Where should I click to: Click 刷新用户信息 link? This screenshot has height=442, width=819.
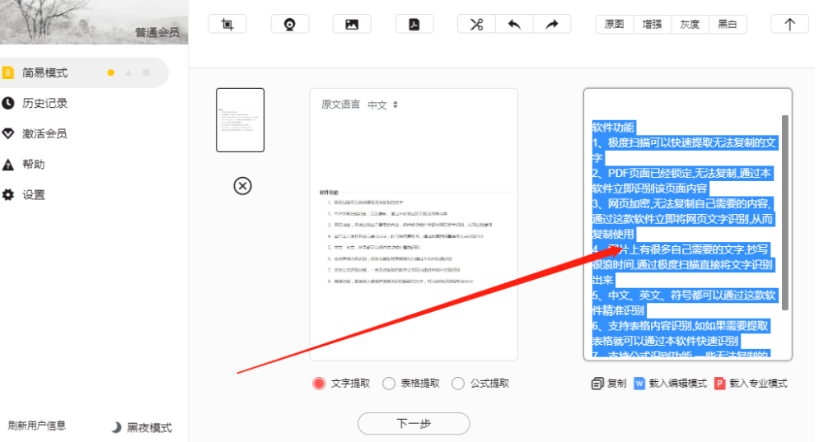[x=37, y=426]
